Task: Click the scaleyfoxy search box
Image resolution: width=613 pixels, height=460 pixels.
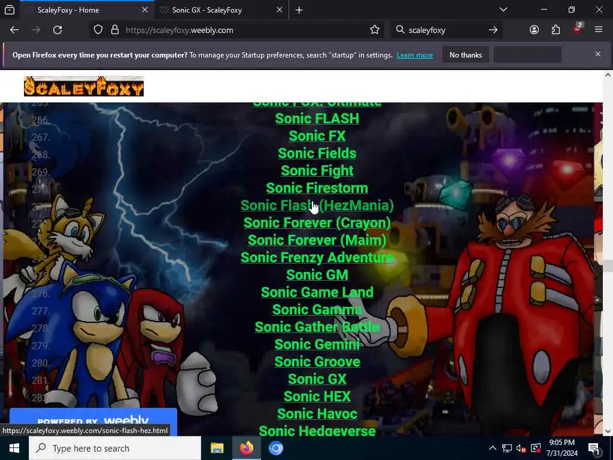Action: 445,30
